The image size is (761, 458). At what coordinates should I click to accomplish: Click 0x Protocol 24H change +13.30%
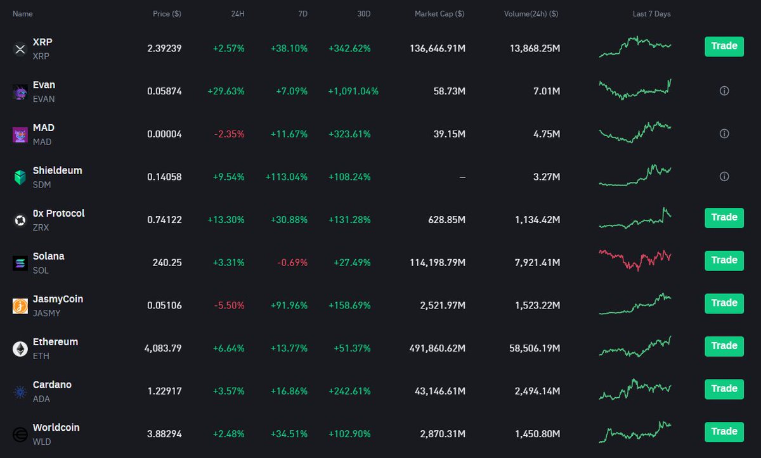click(226, 219)
